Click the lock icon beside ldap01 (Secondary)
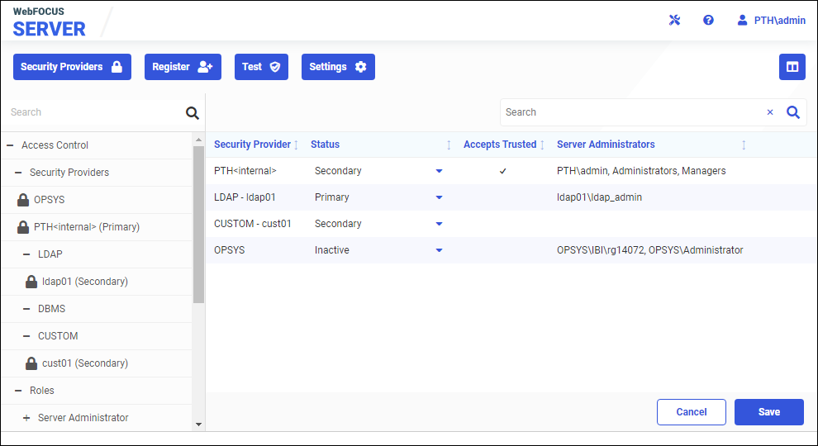The height and width of the screenshot is (446, 818). tap(31, 281)
